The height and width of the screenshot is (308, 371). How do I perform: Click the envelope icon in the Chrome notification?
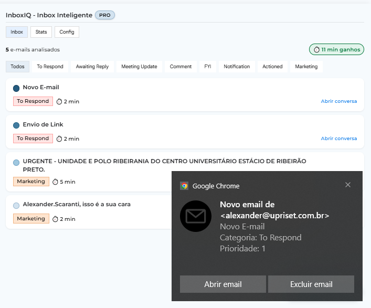[x=196, y=216]
